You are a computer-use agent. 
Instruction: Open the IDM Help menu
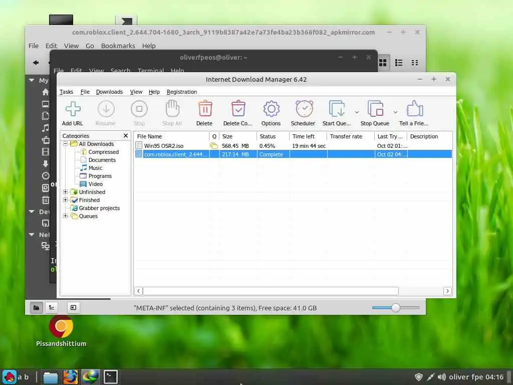[154, 92]
